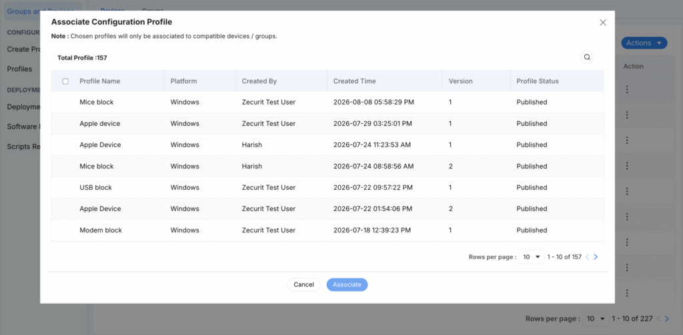683x335 pixels.
Task: Click created time 2026-07-22 09:57:22 PM
Action: 373,188
